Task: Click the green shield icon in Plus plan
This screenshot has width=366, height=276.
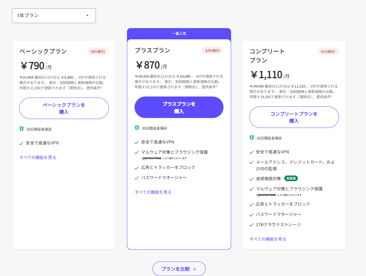Action: [137, 128]
